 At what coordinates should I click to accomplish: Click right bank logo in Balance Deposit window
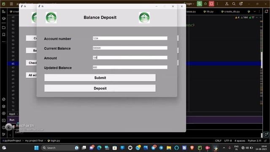144,18
